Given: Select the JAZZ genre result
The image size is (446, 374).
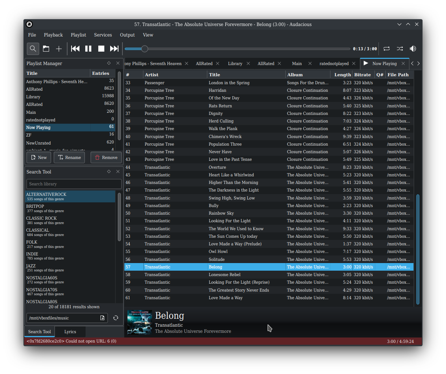Looking at the screenshot, I should (70, 268).
